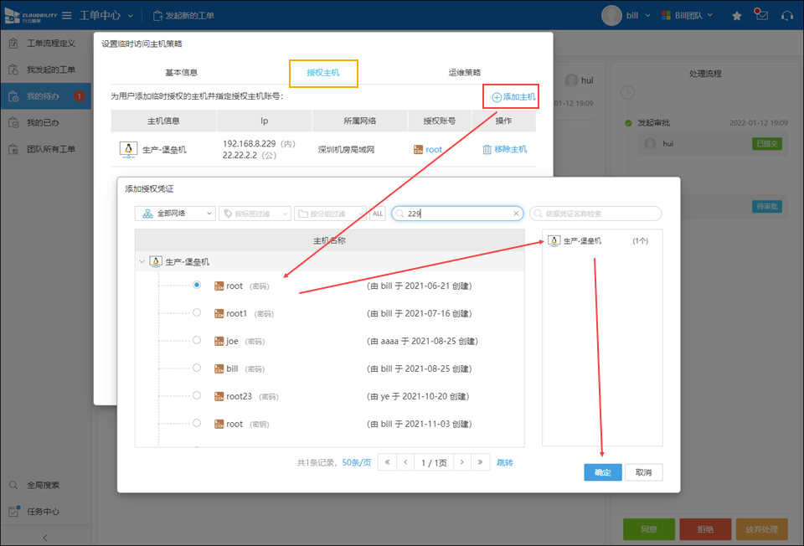Collapse the 生产-堡垒机 tree node
The image size is (804, 546).
click(x=141, y=261)
